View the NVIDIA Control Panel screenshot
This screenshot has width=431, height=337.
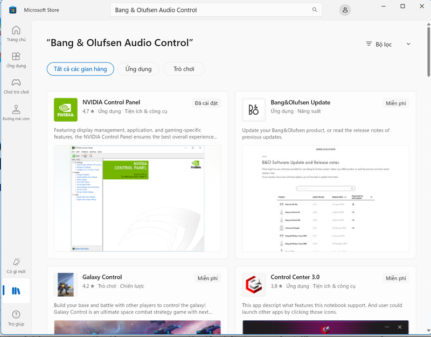pos(137,198)
